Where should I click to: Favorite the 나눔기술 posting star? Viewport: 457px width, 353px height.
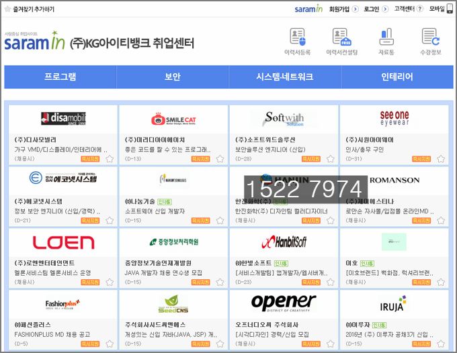click(220, 221)
